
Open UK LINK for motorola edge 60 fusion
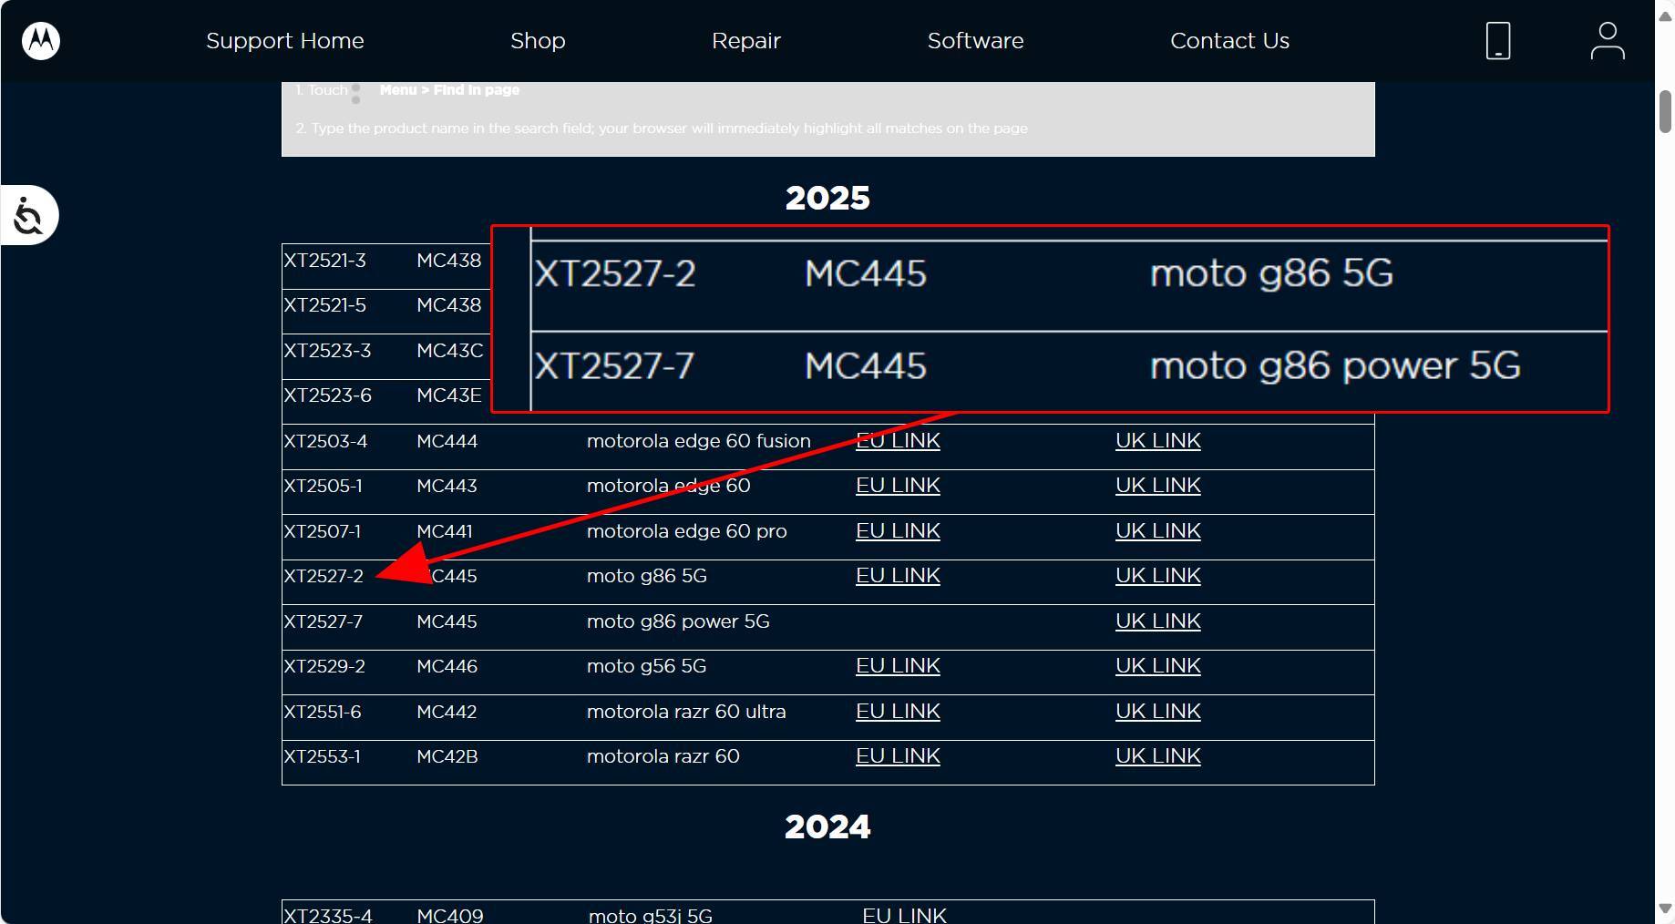pos(1158,441)
